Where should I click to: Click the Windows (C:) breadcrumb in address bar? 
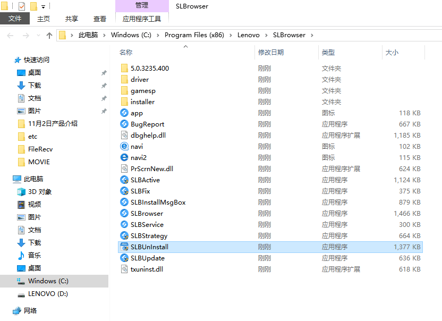pyautogui.click(x=131, y=35)
